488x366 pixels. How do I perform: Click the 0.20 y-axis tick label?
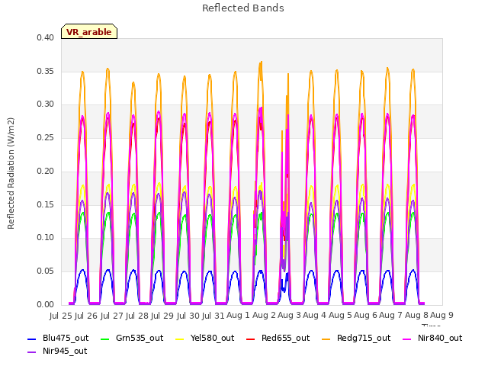click(45, 171)
